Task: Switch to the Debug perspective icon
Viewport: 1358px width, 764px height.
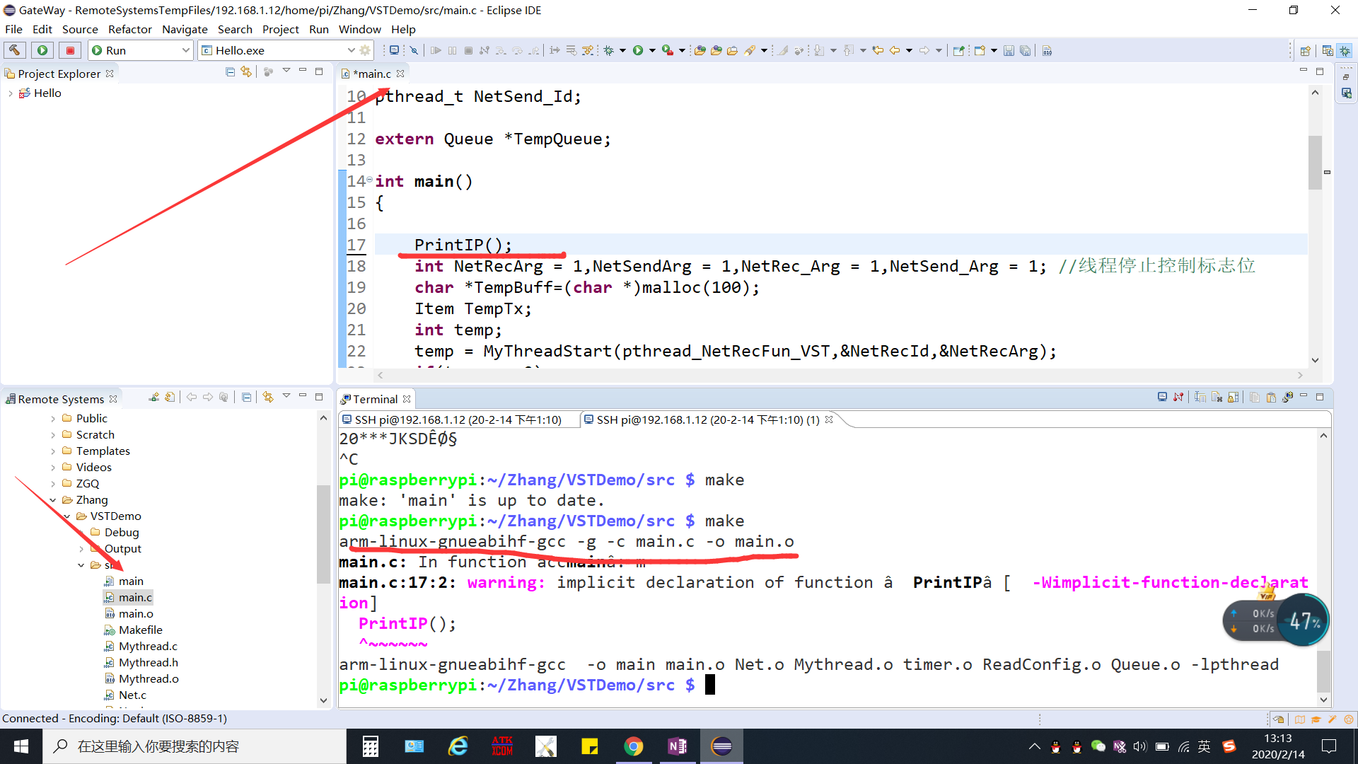Action: 1345,50
